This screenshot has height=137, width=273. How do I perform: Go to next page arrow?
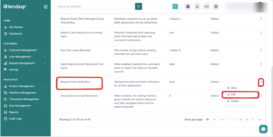click(259, 119)
